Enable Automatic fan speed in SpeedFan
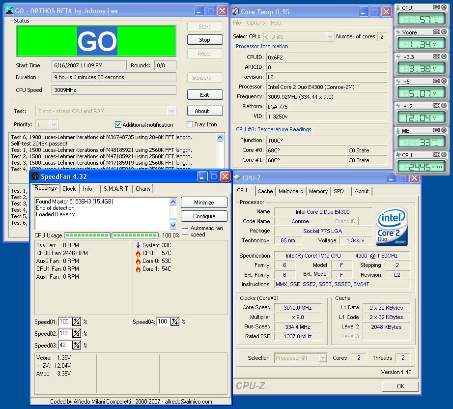Screen dimensions: 453x409 click(x=185, y=231)
